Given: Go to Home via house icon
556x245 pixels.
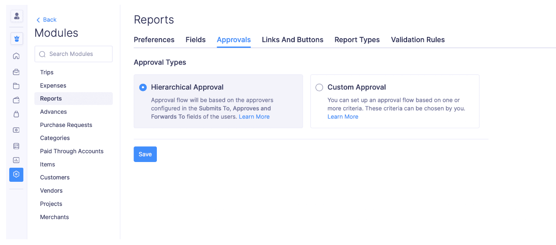Looking at the screenshot, I should click(x=16, y=56).
